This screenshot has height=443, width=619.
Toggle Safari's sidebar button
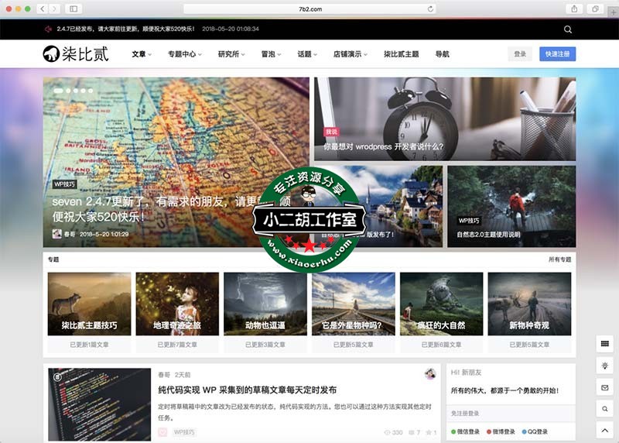(x=74, y=9)
